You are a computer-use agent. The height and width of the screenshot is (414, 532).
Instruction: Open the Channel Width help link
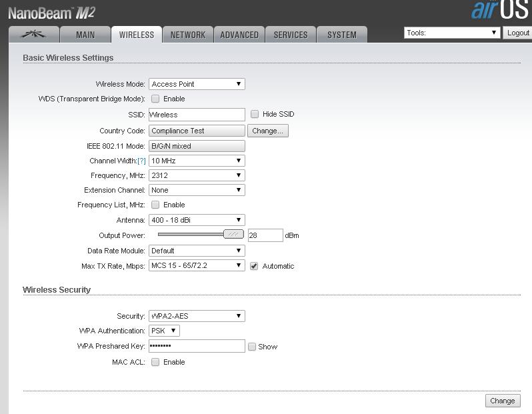[x=141, y=161]
